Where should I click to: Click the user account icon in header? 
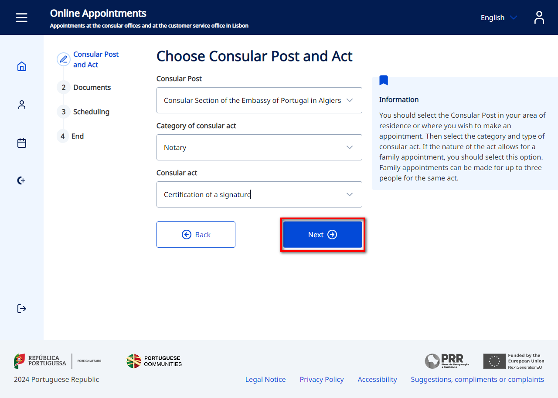point(539,17)
